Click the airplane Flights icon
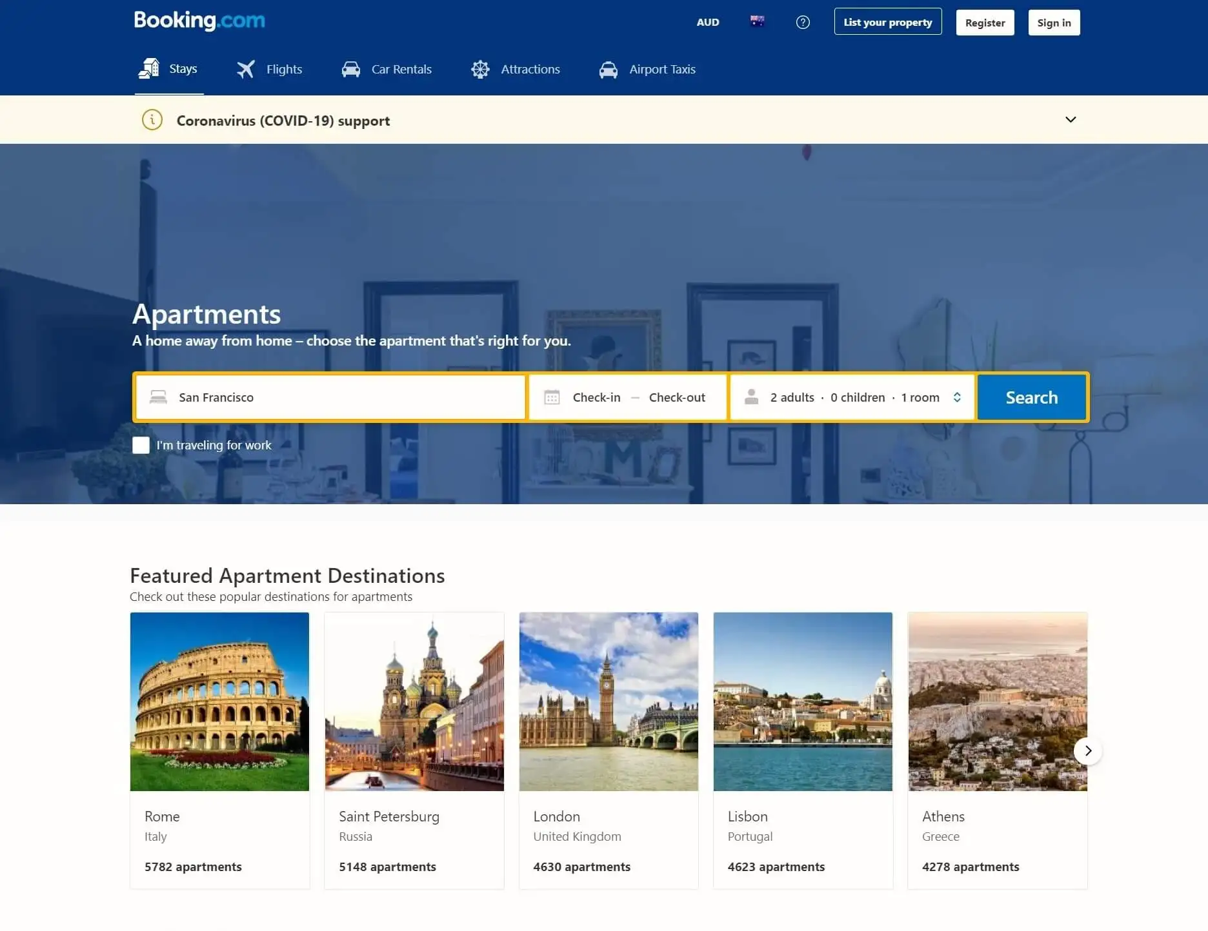 coord(245,69)
